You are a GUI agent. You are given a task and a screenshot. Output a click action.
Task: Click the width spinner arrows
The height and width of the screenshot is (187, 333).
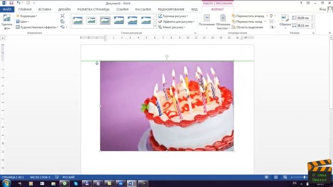(x=312, y=25)
